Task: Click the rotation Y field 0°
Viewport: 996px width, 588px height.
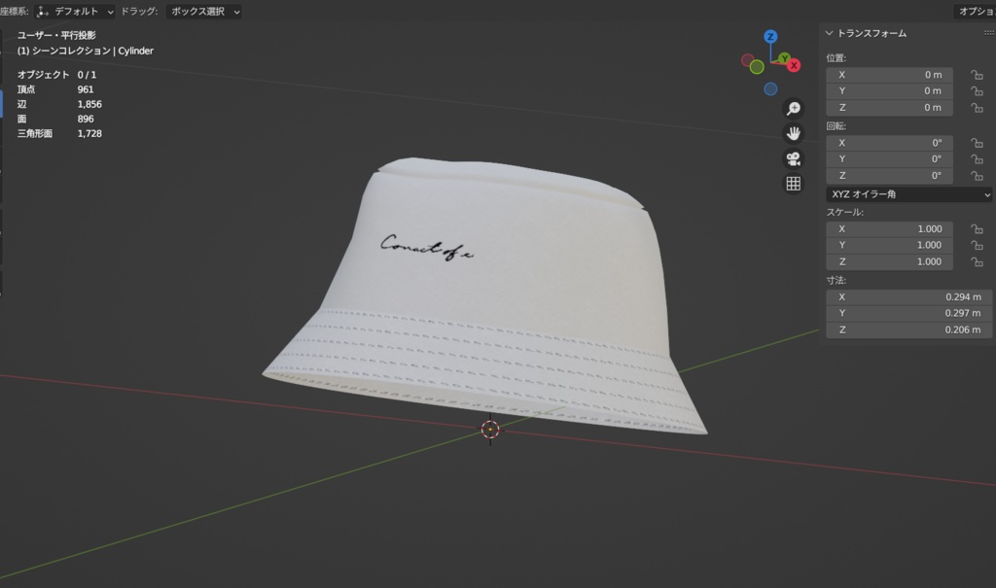Action: pos(889,159)
